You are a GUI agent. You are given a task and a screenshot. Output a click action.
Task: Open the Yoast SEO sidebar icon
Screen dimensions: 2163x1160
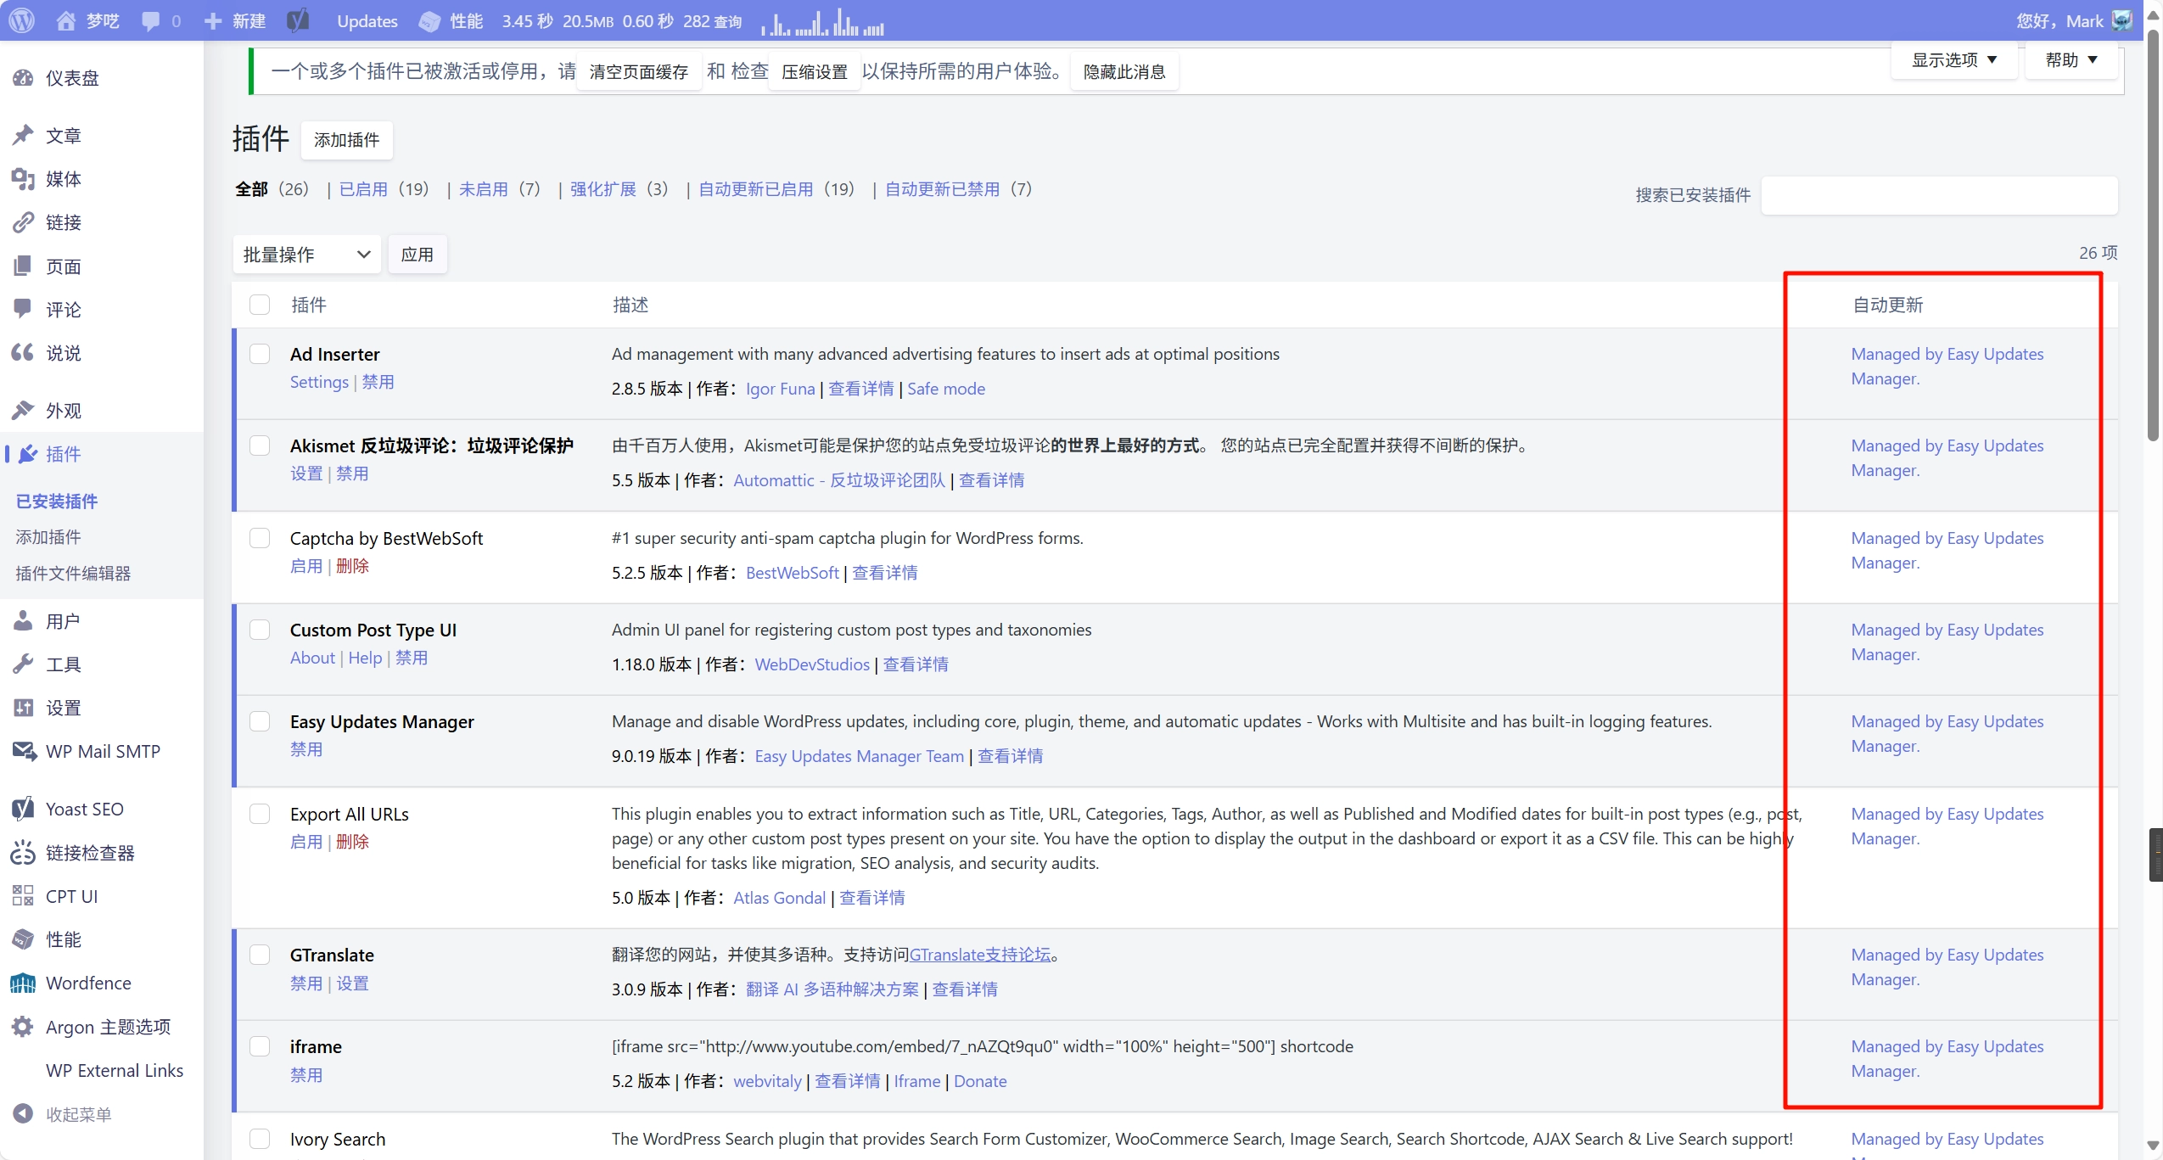point(23,809)
